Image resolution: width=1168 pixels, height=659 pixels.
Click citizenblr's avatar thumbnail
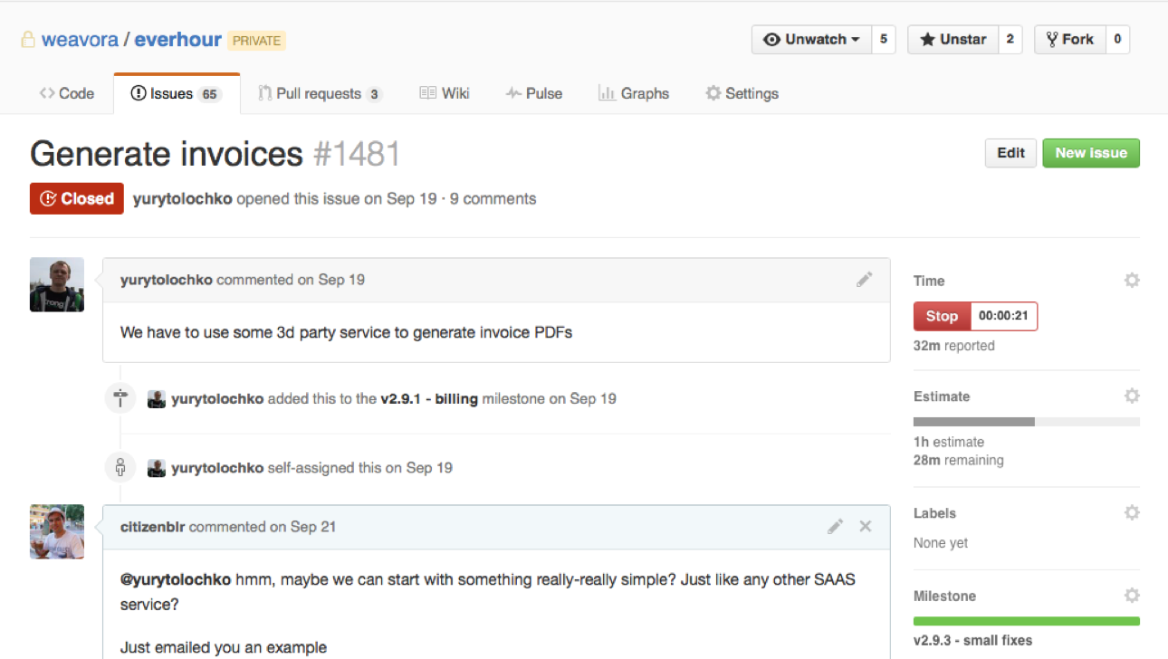coord(57,531)
